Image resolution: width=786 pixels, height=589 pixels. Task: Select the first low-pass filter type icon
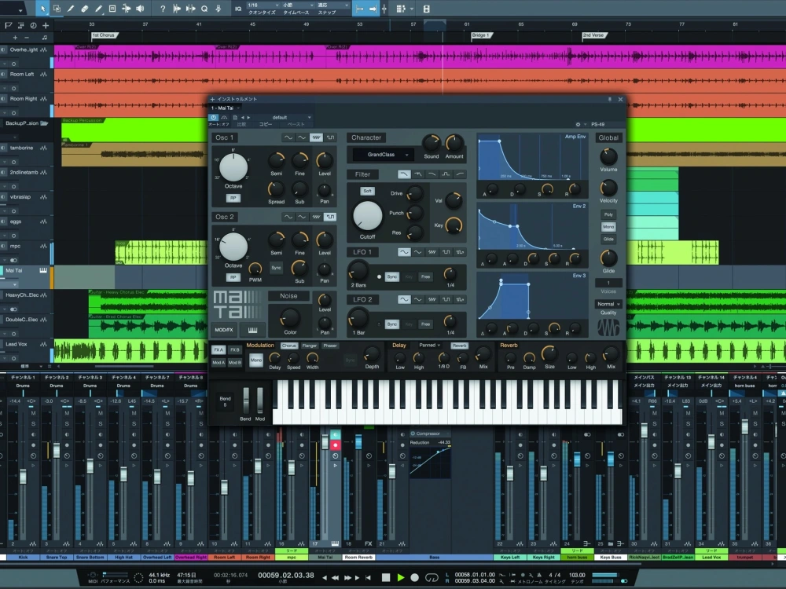pos(404,174)
